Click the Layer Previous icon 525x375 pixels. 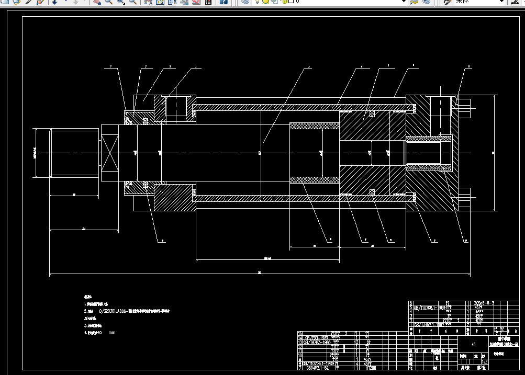(426, 2)
